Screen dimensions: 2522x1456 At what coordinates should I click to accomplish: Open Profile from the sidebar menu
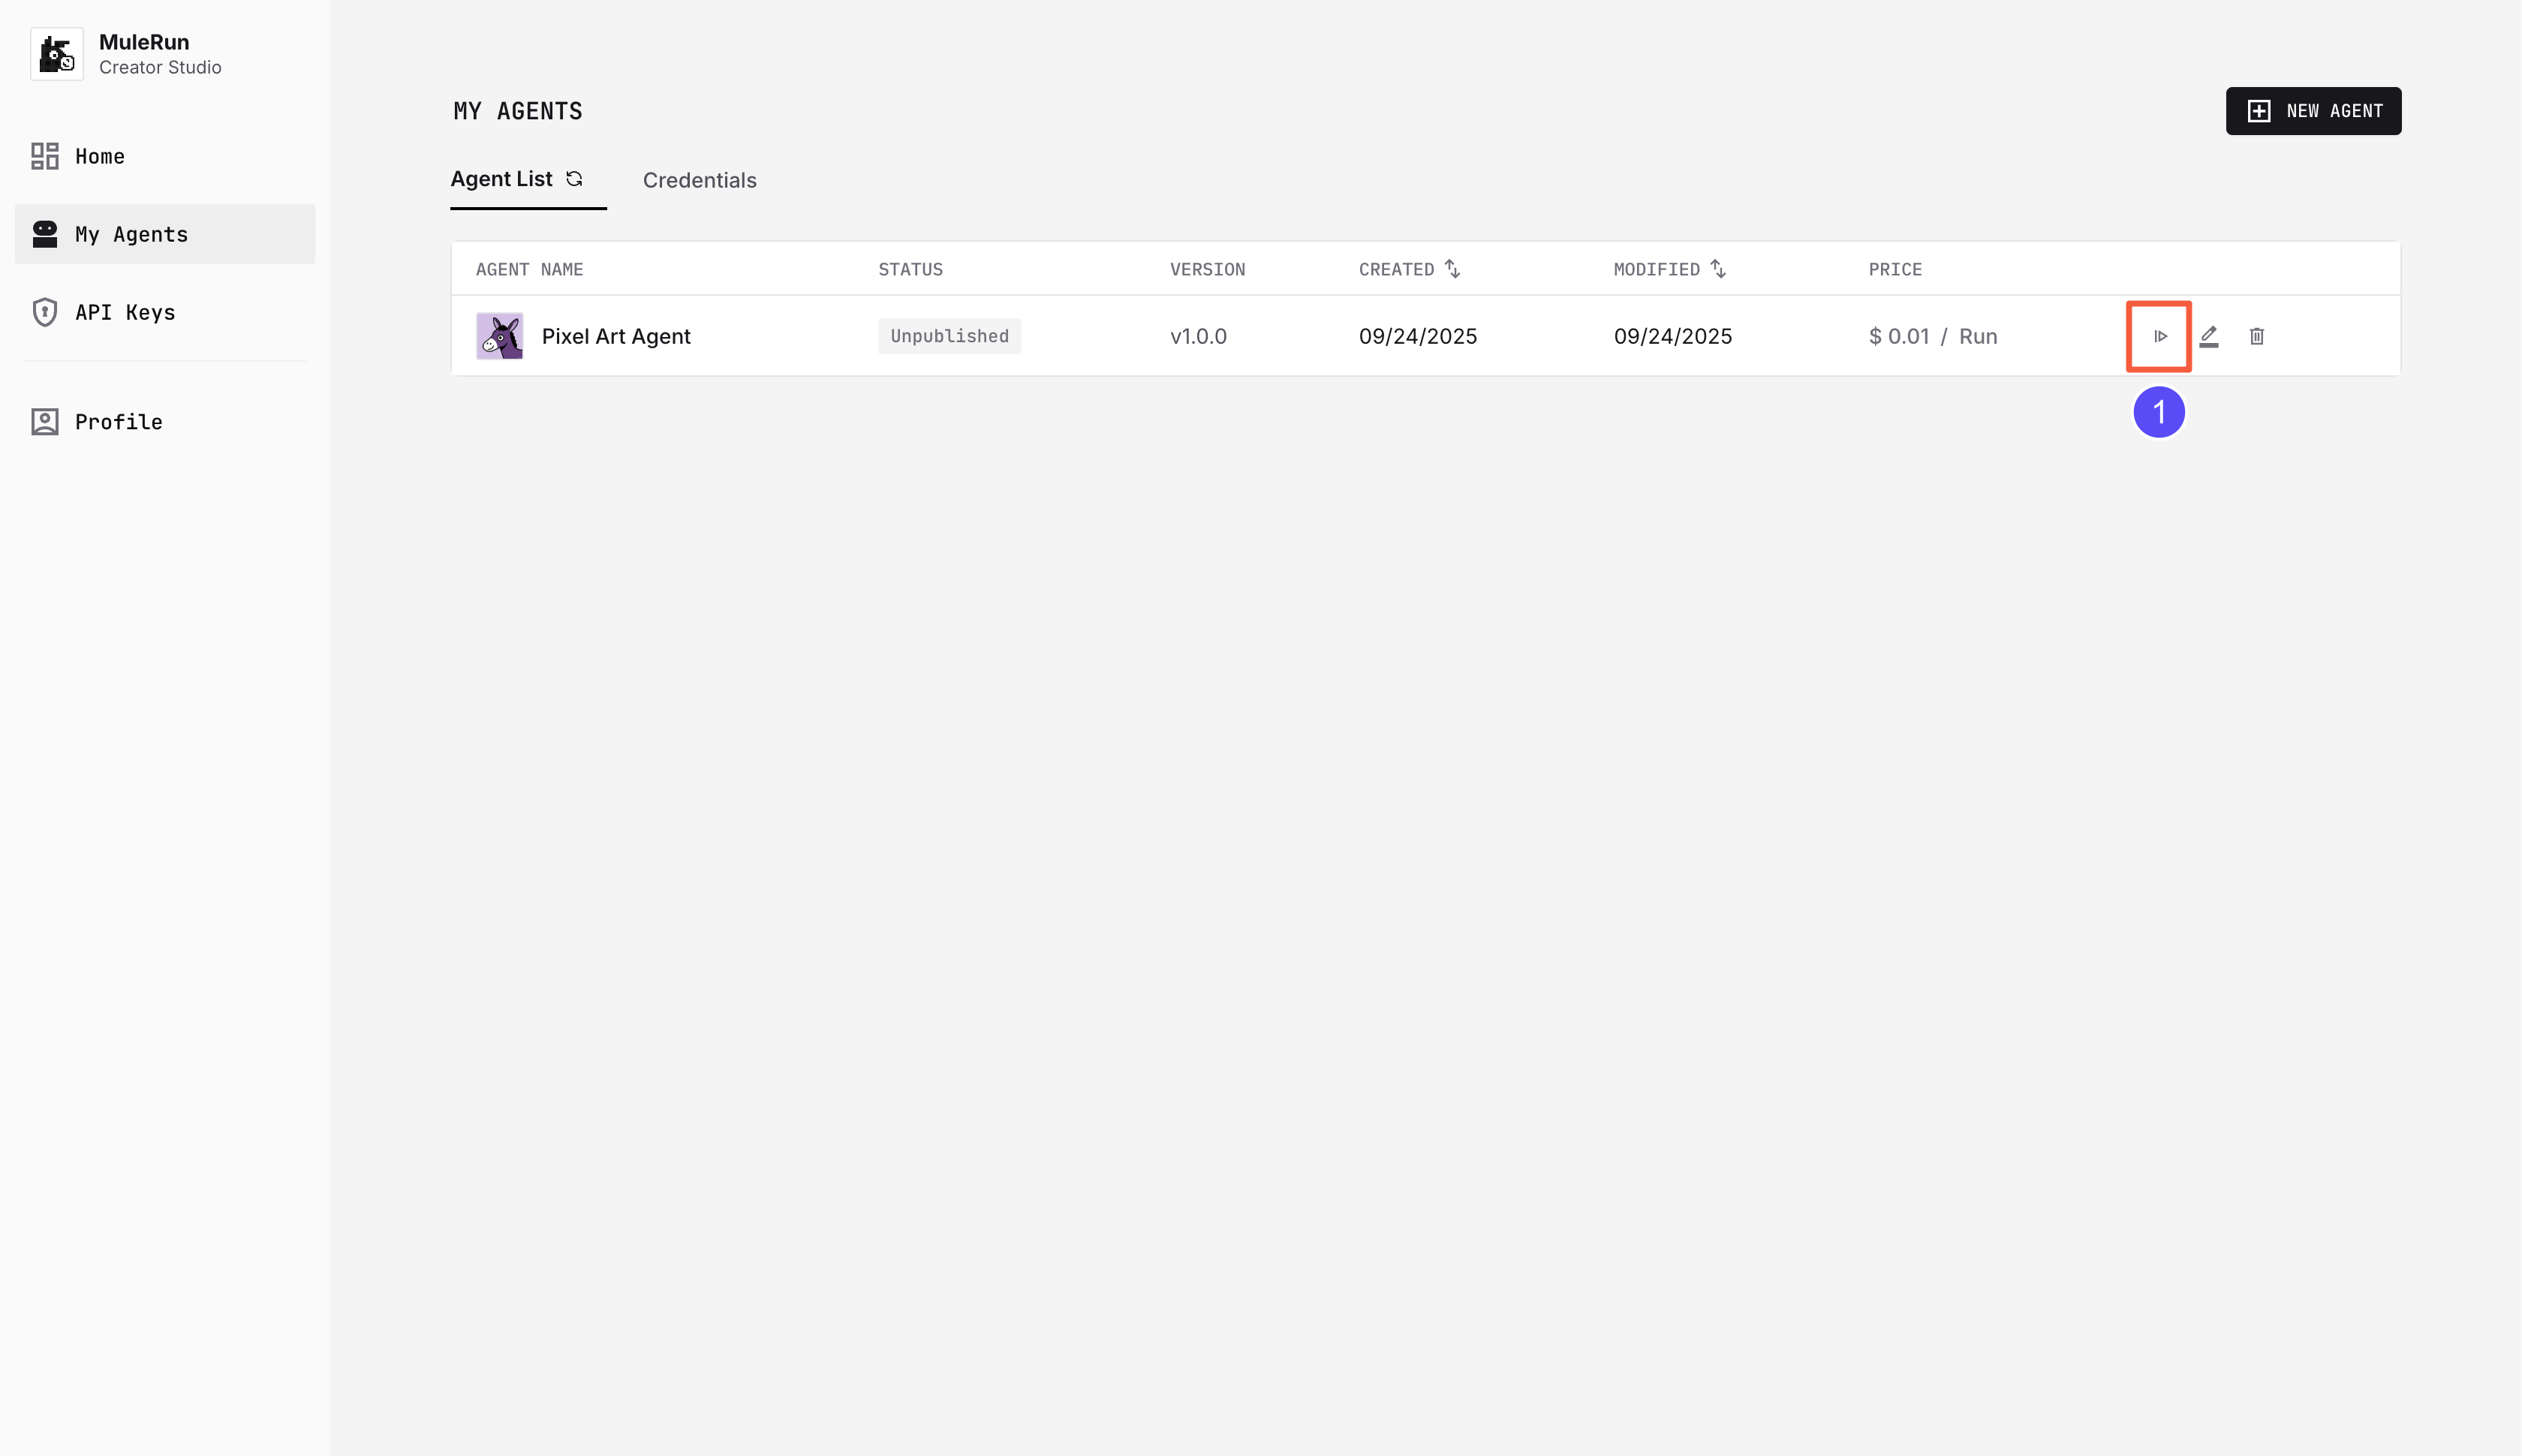[118, 422]
